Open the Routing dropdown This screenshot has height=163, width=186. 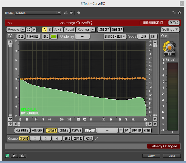[86, 30]
